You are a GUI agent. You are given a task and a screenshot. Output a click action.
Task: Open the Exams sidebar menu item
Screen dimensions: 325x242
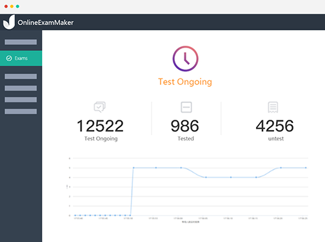[x=21, y=58]
